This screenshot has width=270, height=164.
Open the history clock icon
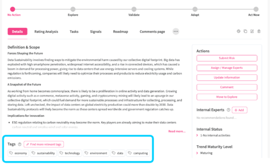[239, 31]
